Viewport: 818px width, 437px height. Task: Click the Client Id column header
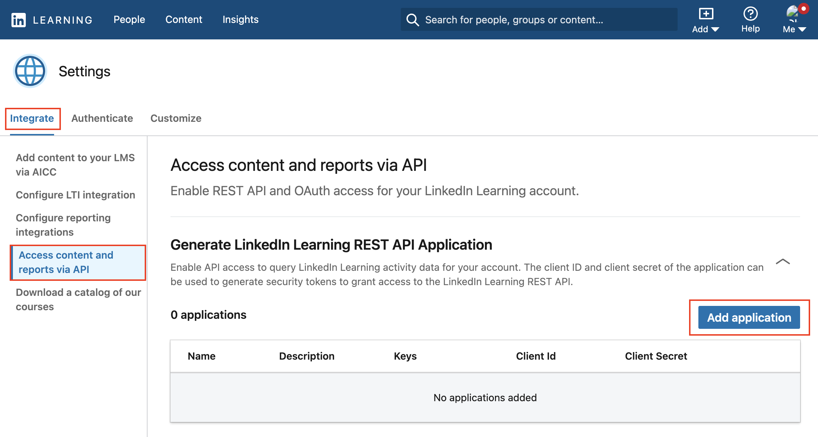pyautogui.click(x=536, y=356)
